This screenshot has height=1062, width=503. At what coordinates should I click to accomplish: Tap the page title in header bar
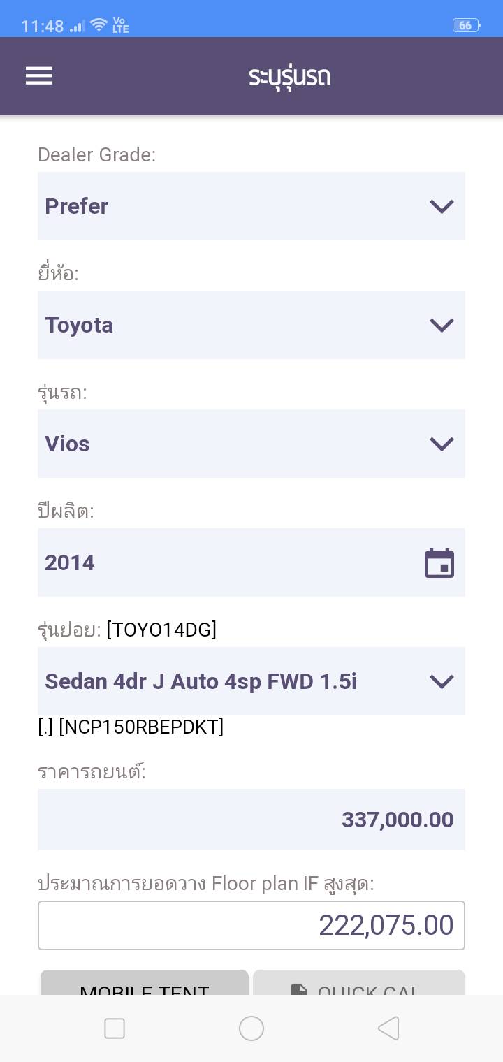click(x=289, y=76)
